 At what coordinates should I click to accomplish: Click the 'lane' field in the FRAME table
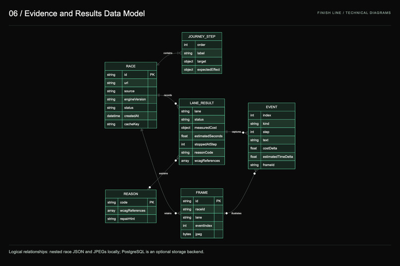[204, 217]
